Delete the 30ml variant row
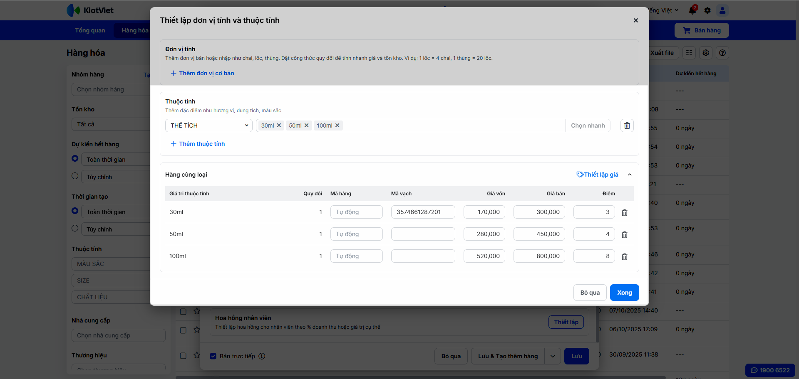The image size is (799, 379). [624, 213]
